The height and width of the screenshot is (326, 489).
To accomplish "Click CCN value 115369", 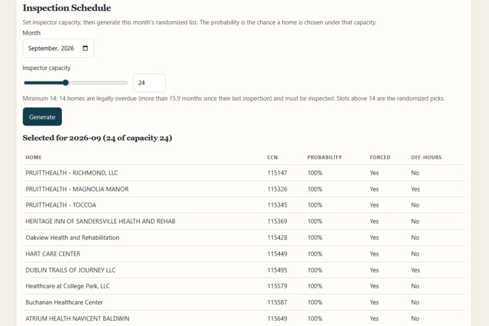I will click(x=277, y=221).
